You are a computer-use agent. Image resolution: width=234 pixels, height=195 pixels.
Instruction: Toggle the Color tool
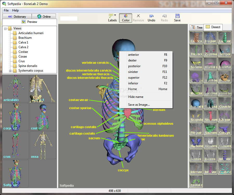tap(126, 18)
